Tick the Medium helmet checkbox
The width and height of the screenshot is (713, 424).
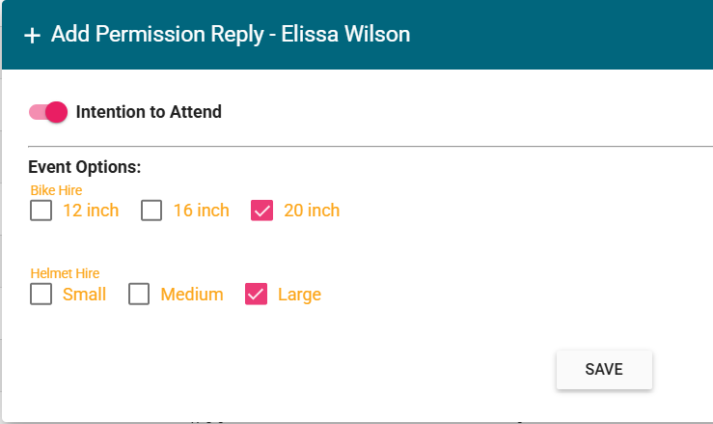click(x=139, y=295)
